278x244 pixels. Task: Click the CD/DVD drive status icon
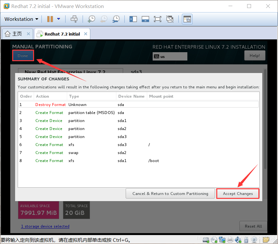214,240
